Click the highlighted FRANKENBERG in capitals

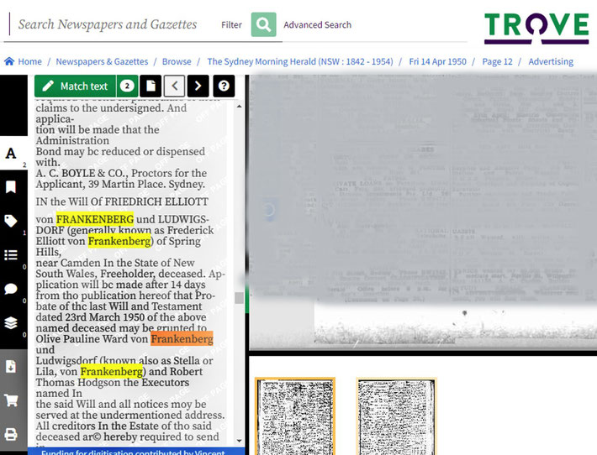95,219
